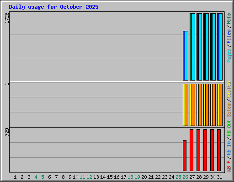This screenshot has height=182, width=234.
Task: Click the 'Files' legend label
Action: (x=229, y=36)
